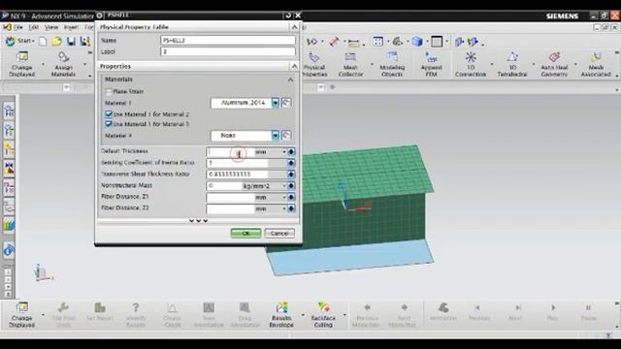Click the Start application button
The image size is (621, 349).
click(19, 41)
